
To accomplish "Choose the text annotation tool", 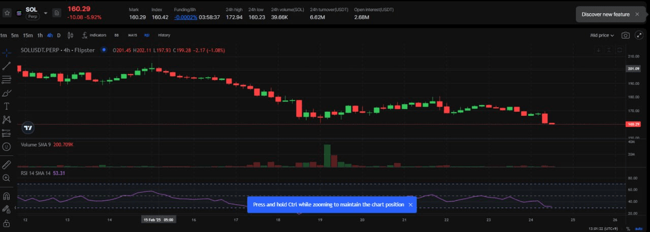I will [7, 106].
